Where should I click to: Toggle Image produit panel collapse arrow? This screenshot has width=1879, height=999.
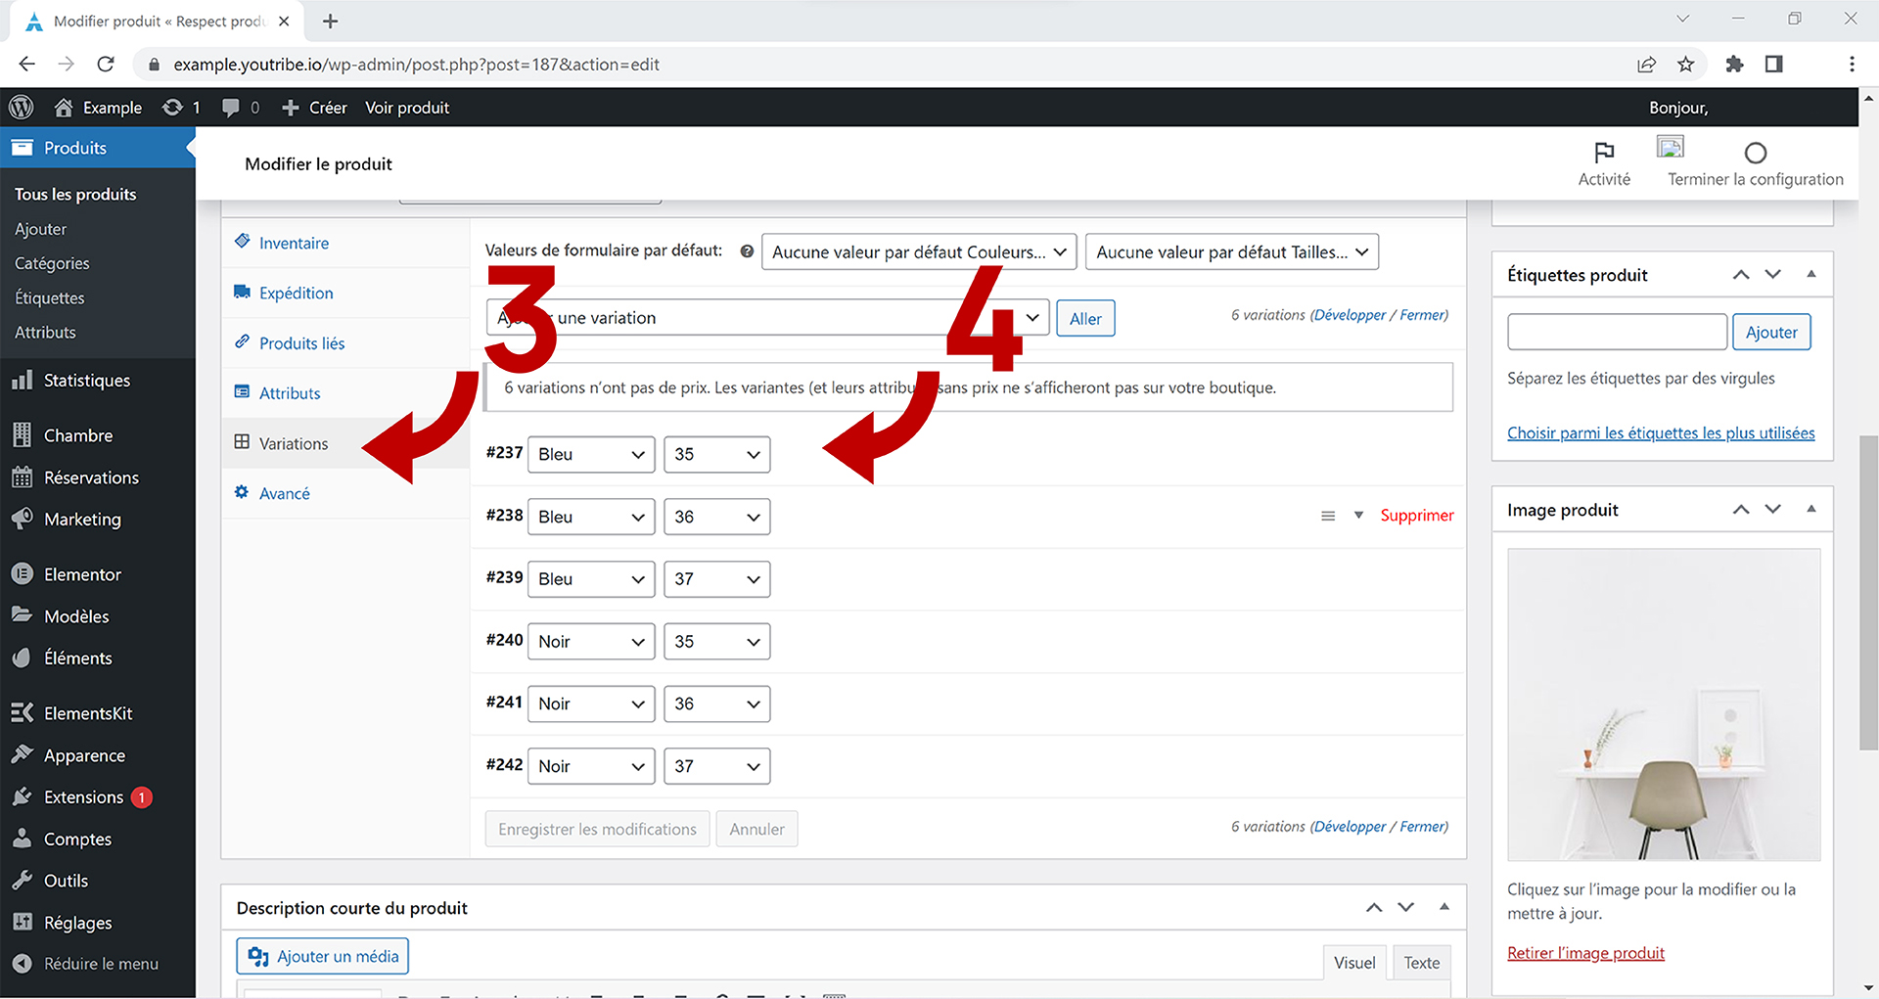click(x=1810, y=510)
